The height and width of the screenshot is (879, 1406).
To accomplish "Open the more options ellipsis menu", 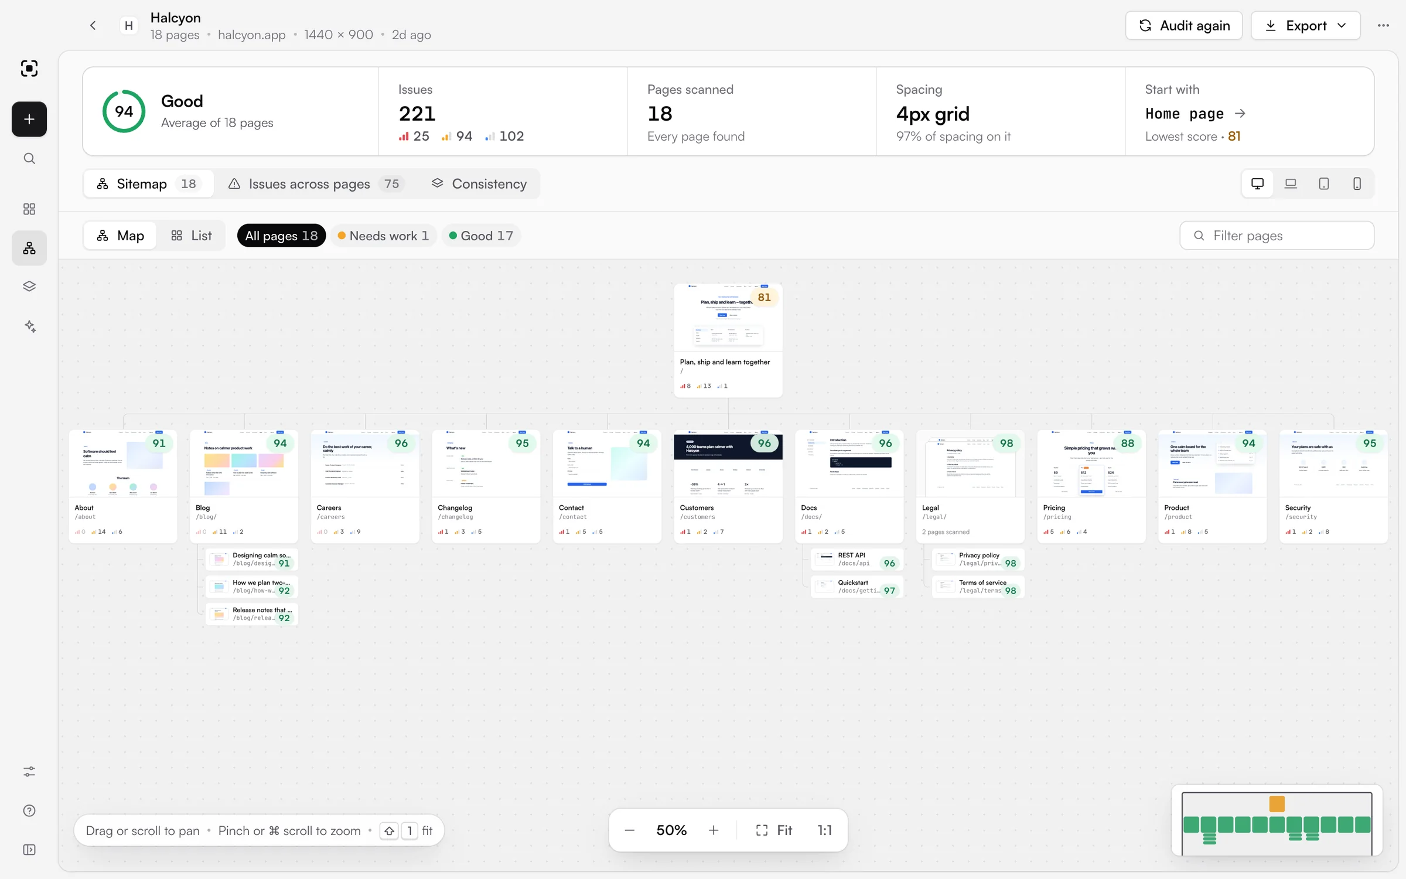I will tap(1383, 25).
